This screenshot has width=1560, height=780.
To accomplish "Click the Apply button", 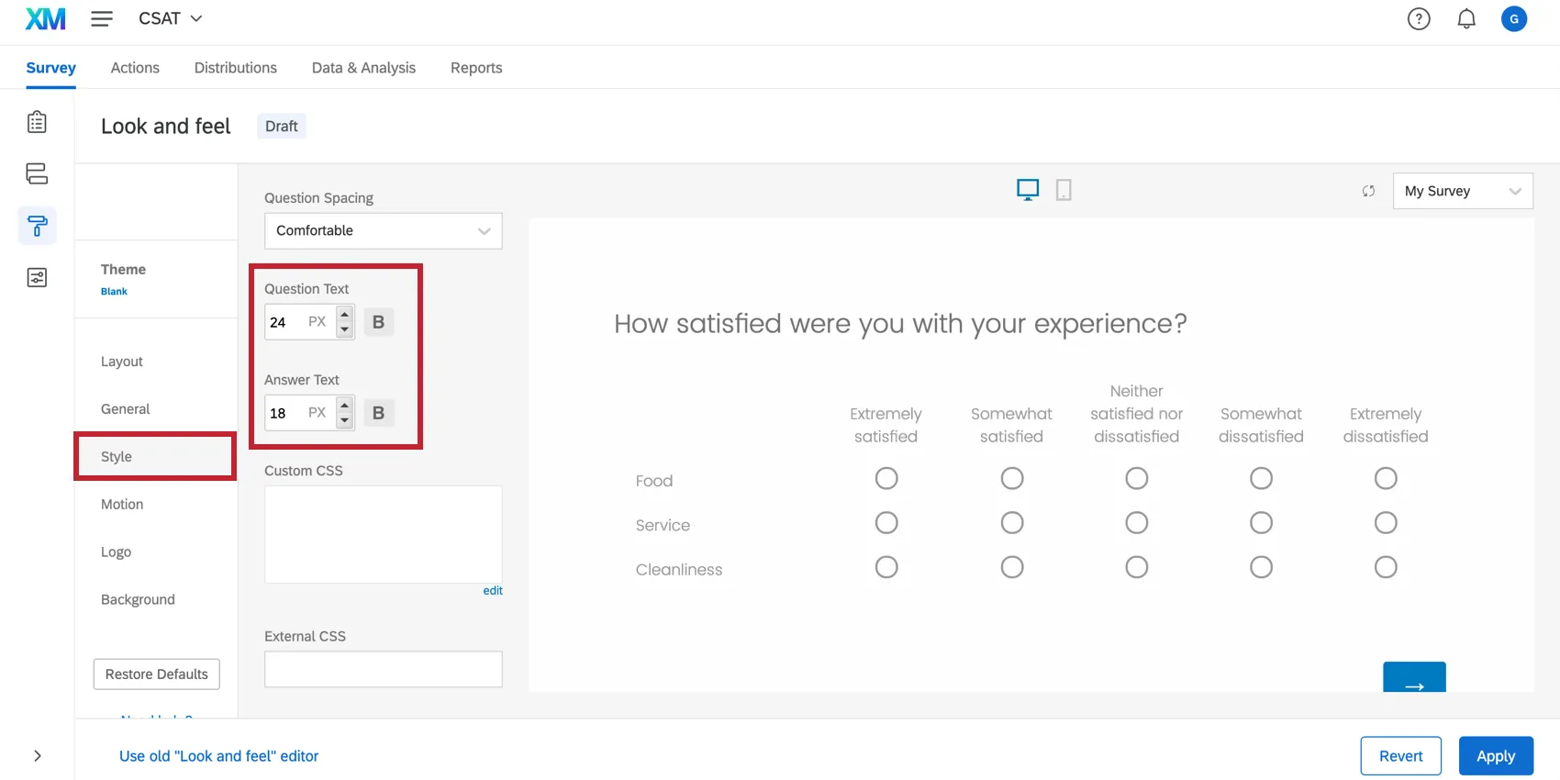I will tap(1495, 756).
